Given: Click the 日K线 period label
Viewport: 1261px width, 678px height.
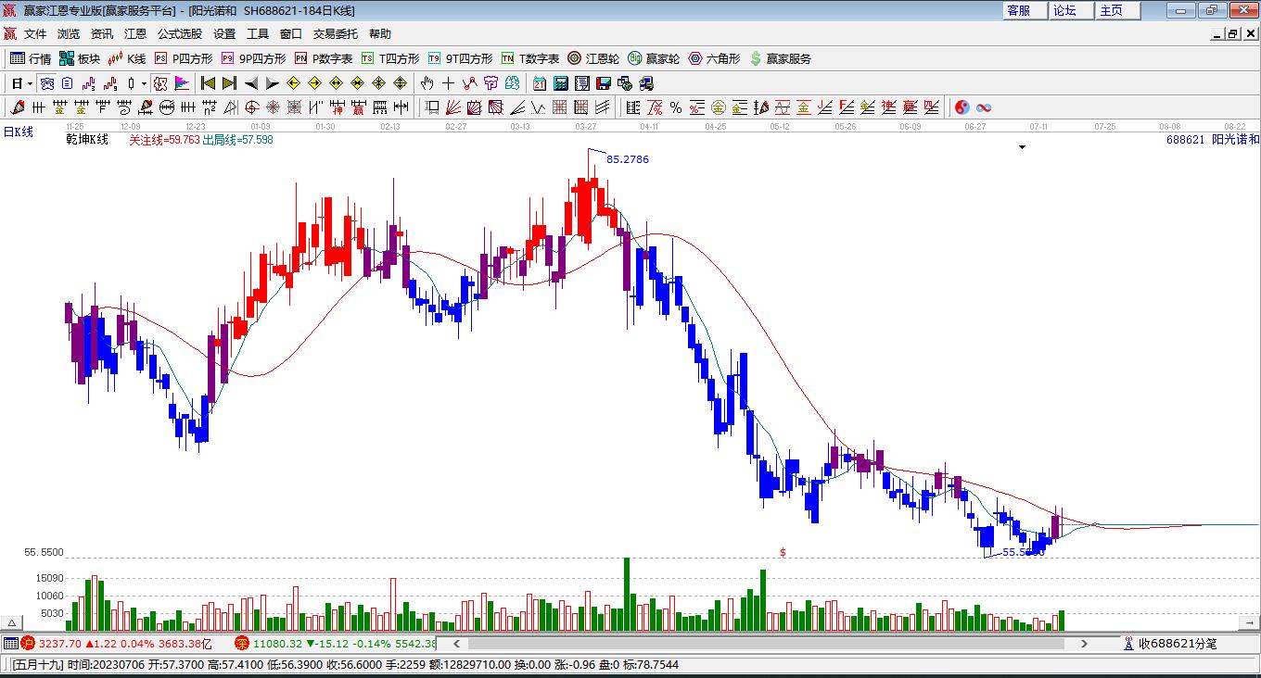Looking at the screenshot, I should pyautogui.click(x=19, y=132).
